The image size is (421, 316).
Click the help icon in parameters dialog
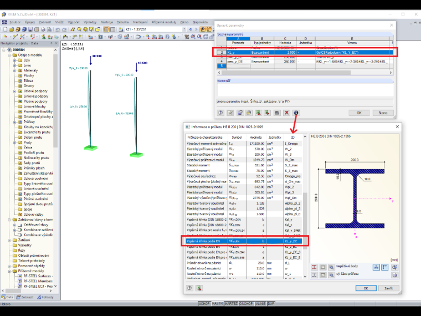point(220,113)
